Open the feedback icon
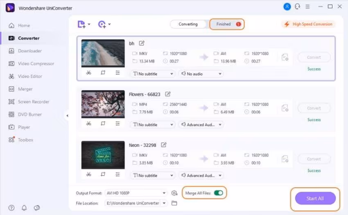The height and width of the screenshot is (215, 348). click(37, 208)
